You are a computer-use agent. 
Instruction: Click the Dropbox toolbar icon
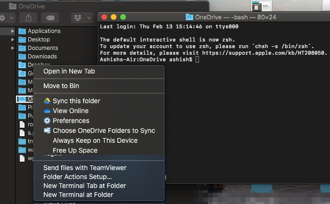[78, 18]
